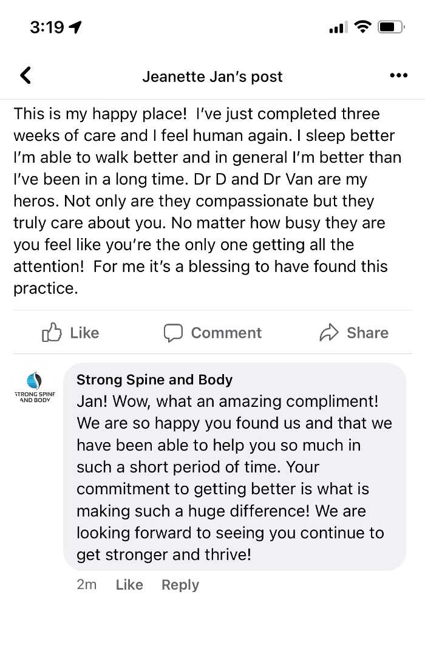Tap the "Jeanette Jan's post" header title
This screenshot has width=425, height=651.
212,77
